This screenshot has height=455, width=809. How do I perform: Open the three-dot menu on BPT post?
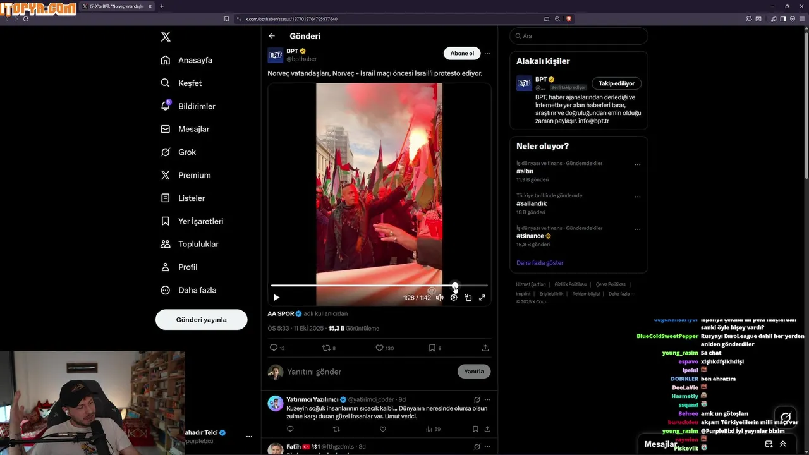tap(487, 54)
